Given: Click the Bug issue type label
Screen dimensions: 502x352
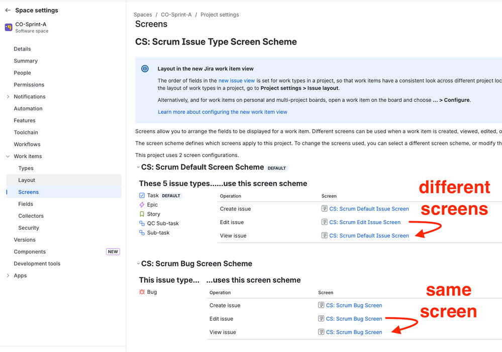Looking at the screenshot, I should 152,292.
